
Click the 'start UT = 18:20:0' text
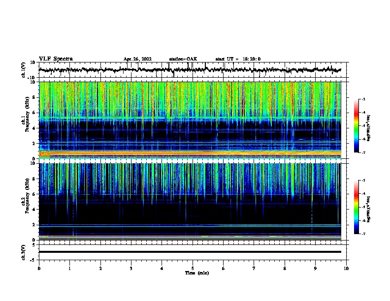(238, 59)
